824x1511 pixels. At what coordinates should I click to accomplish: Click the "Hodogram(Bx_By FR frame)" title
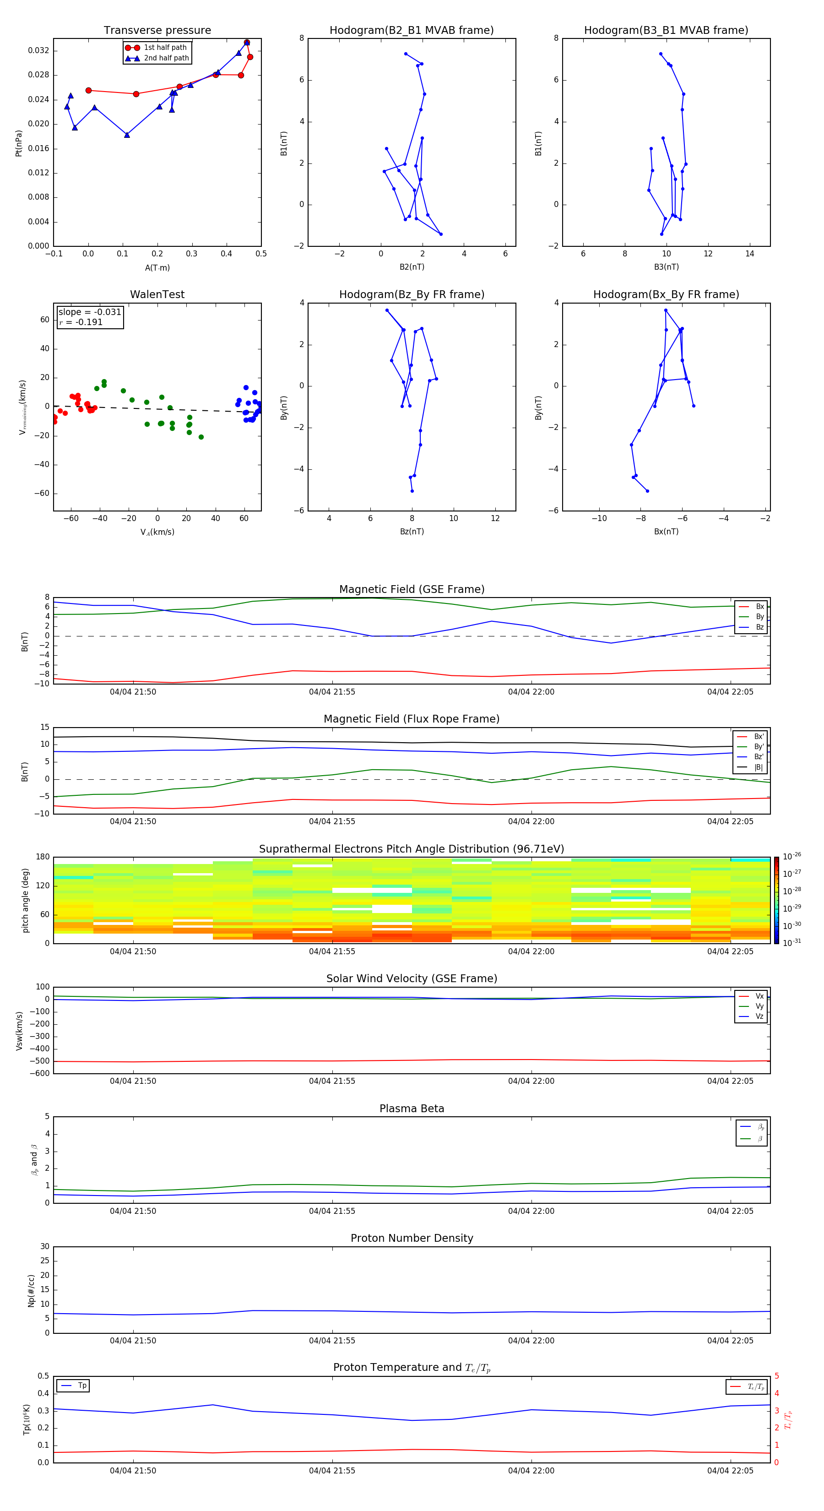[666, 294]
